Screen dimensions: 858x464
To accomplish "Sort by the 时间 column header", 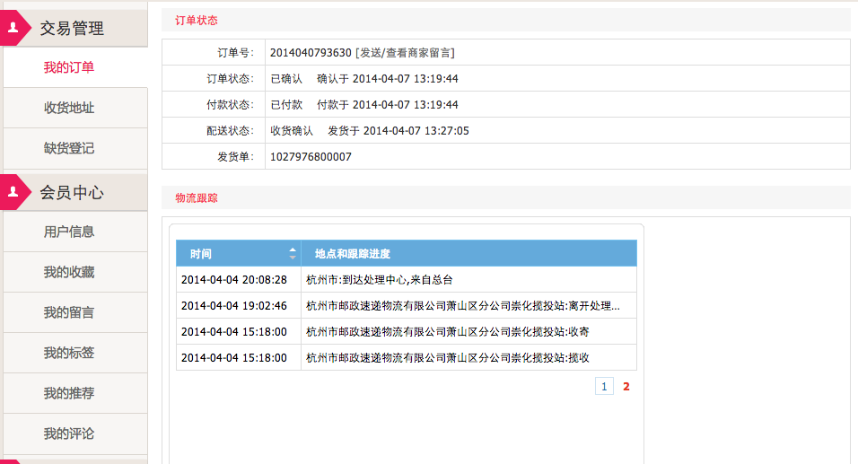I will click(239, 253).
